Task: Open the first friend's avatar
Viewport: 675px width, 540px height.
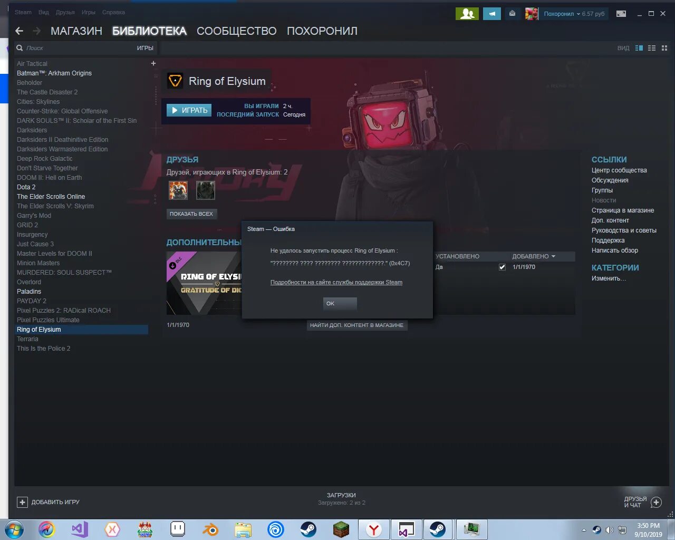Action: coord(178,190)
